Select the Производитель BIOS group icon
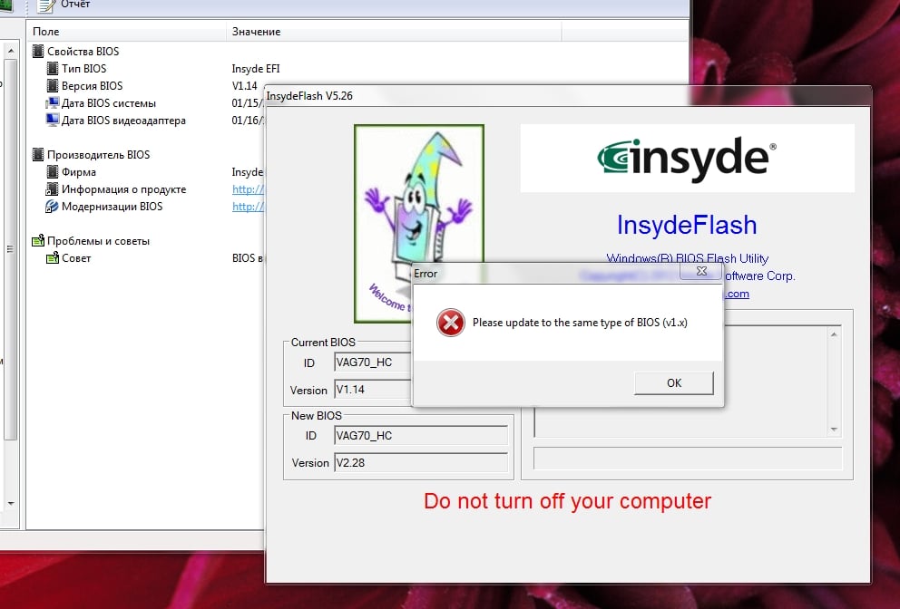This screenshot has height=609, width=900. [x=38, y=154]
